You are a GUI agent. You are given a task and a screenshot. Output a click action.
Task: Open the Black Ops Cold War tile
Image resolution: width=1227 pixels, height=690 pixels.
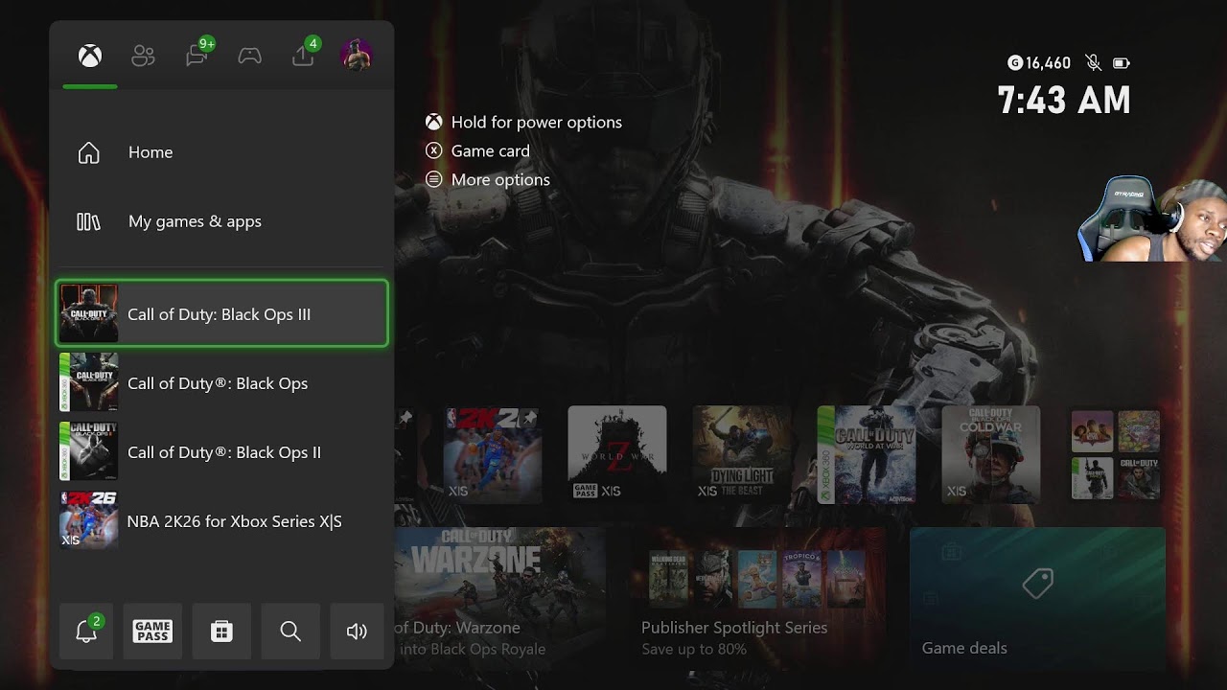[991, 455]
